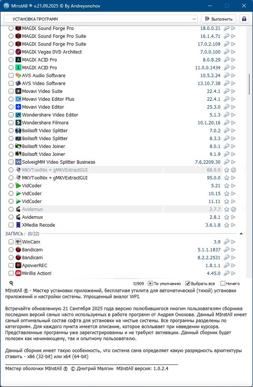The height and width of the screenshot is (387, 253).
Task: Tick the Movavi Video Suite checkbox
Action: pyautogui.click(x=11, y=91)
